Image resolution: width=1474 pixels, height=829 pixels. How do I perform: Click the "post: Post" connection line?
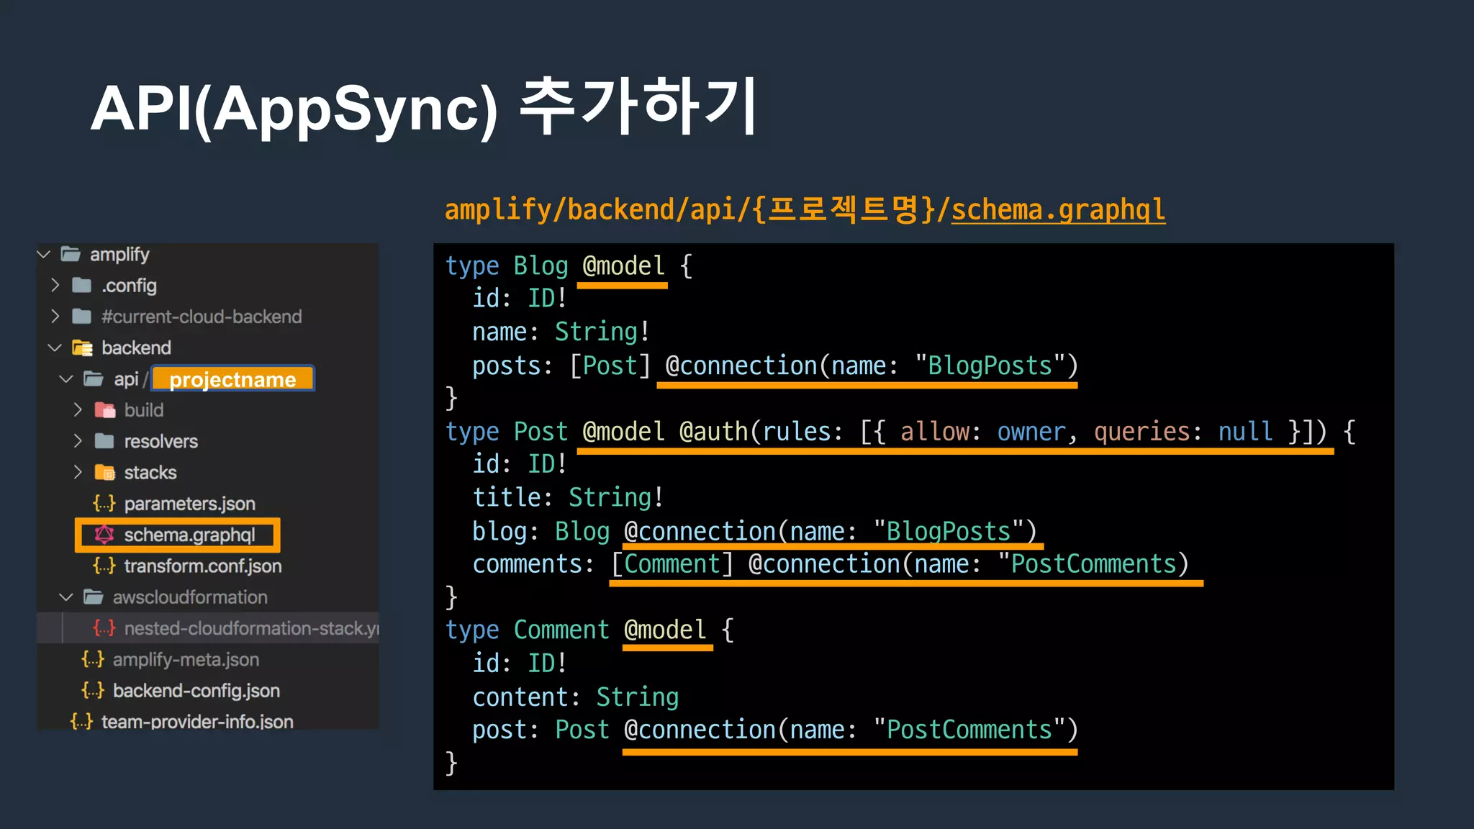(775, 730)
